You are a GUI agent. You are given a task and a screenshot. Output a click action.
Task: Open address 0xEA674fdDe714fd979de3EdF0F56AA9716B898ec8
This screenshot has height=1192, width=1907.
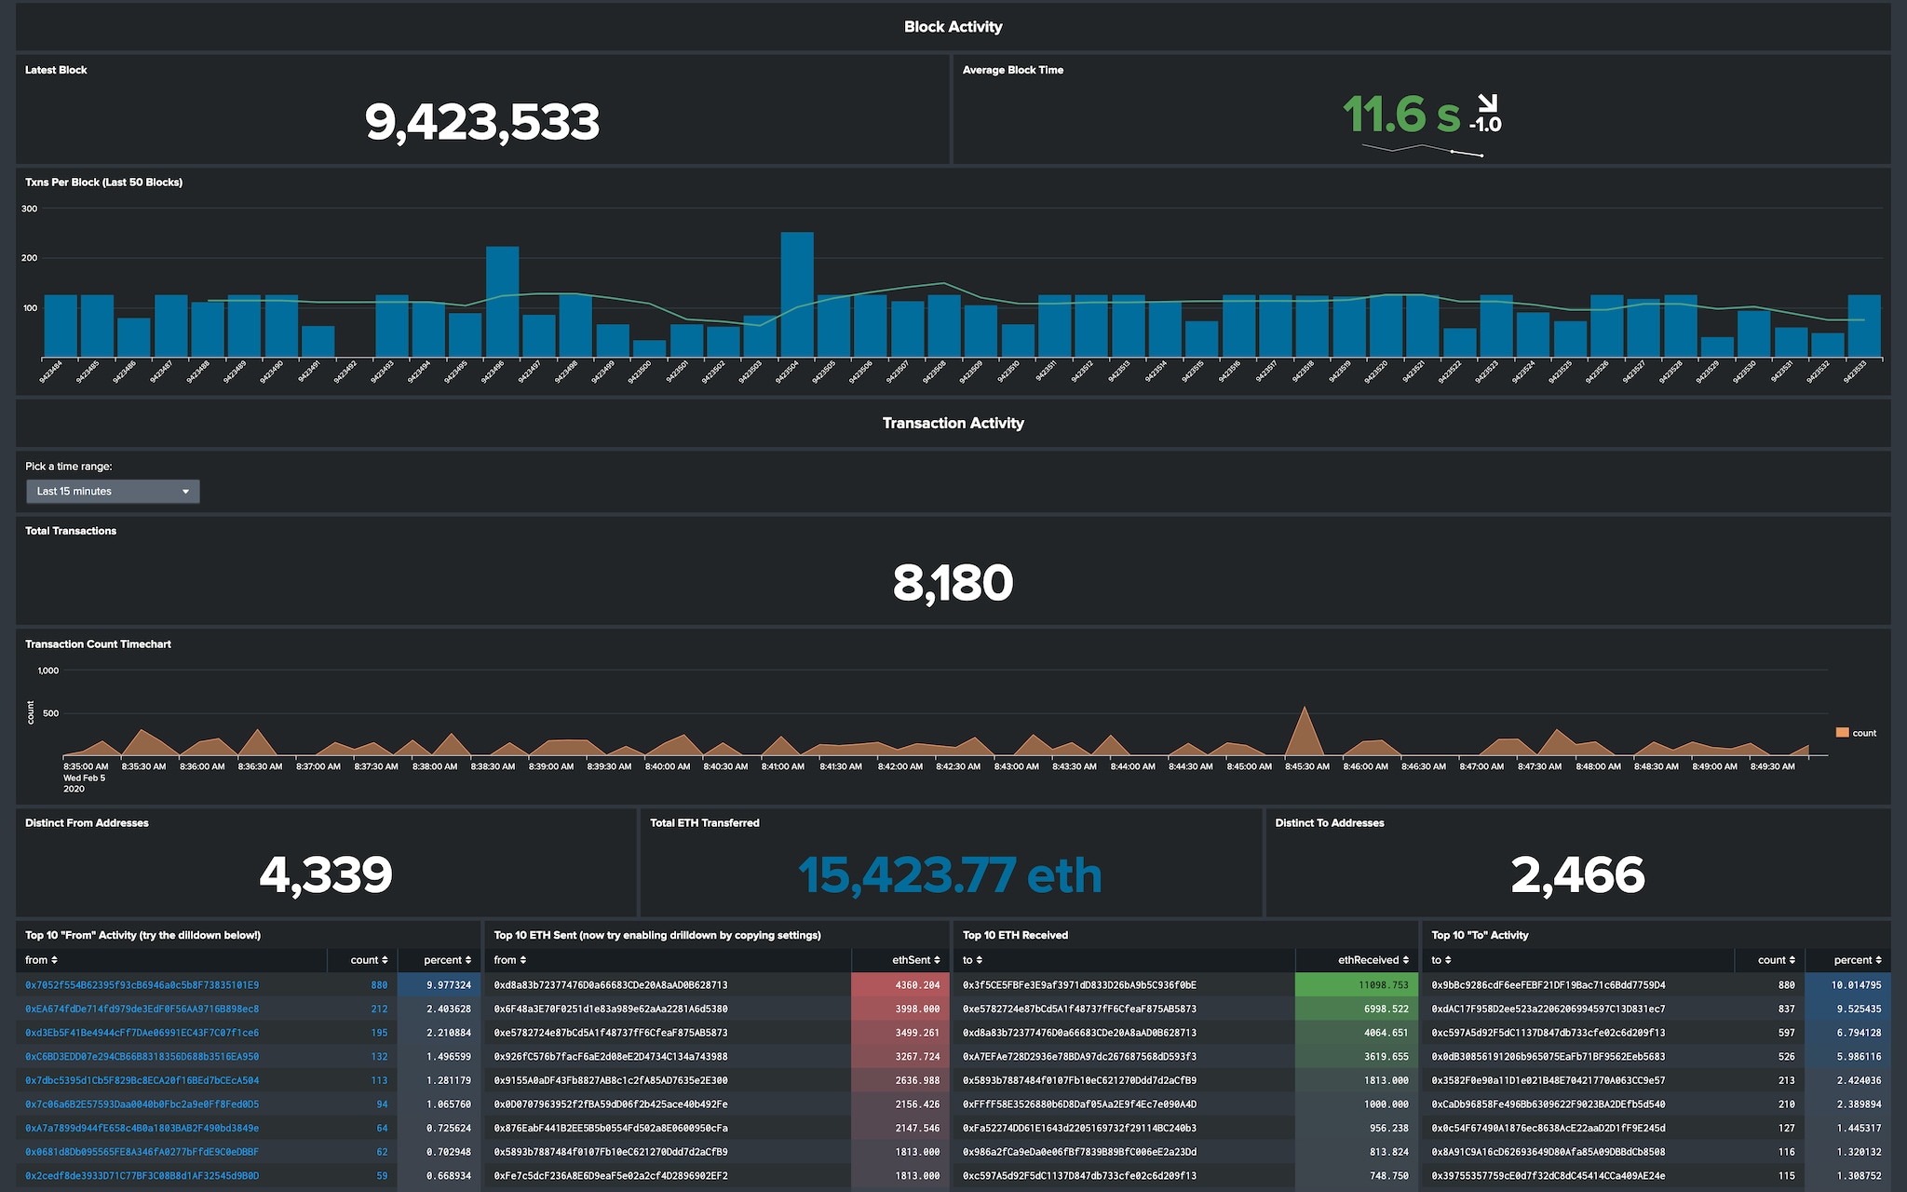[142, 1009]
